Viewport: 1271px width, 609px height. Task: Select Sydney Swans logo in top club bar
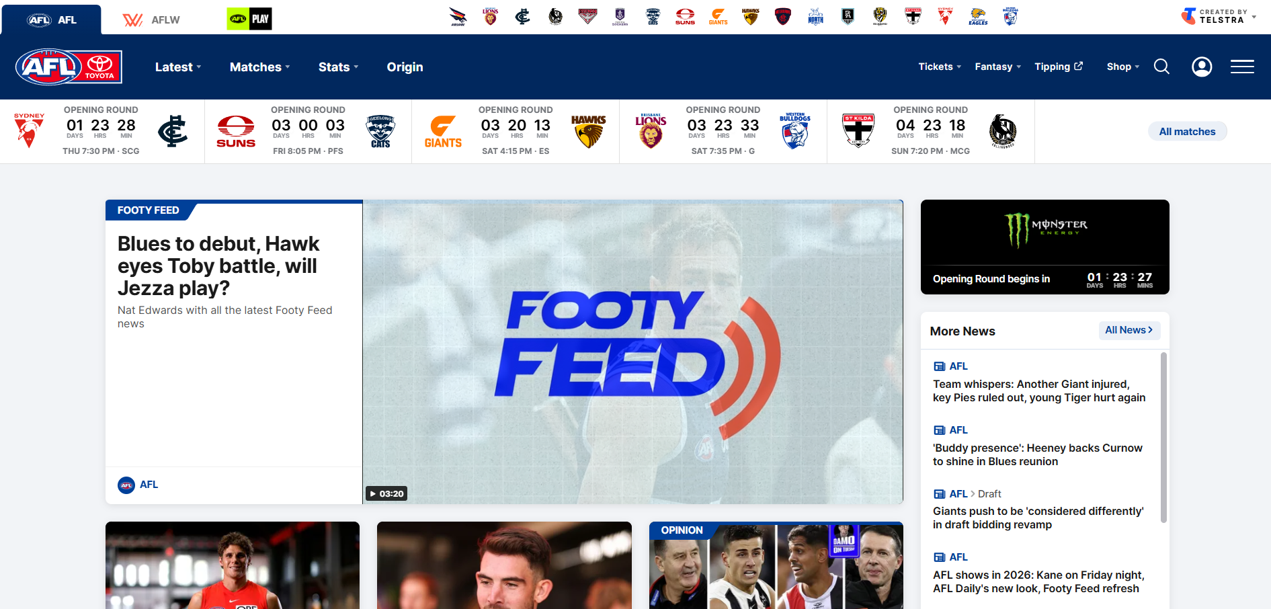[945, 17]
